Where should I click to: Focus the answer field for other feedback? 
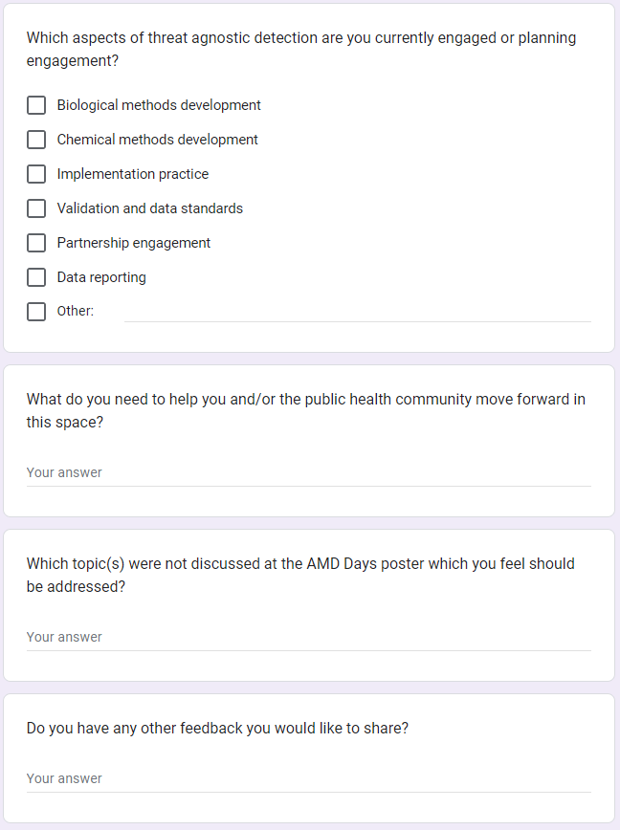308,778
